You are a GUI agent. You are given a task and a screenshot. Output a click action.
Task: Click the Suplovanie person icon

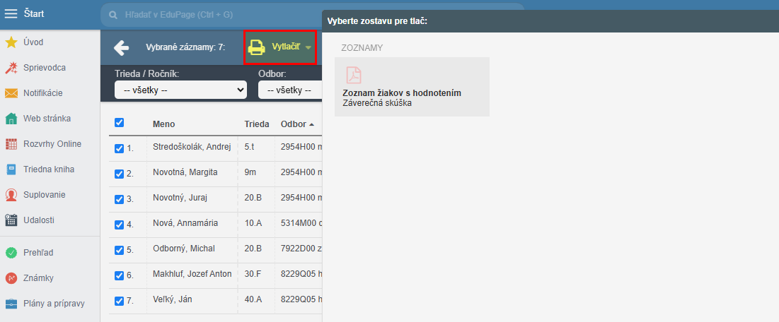(11, 195)
